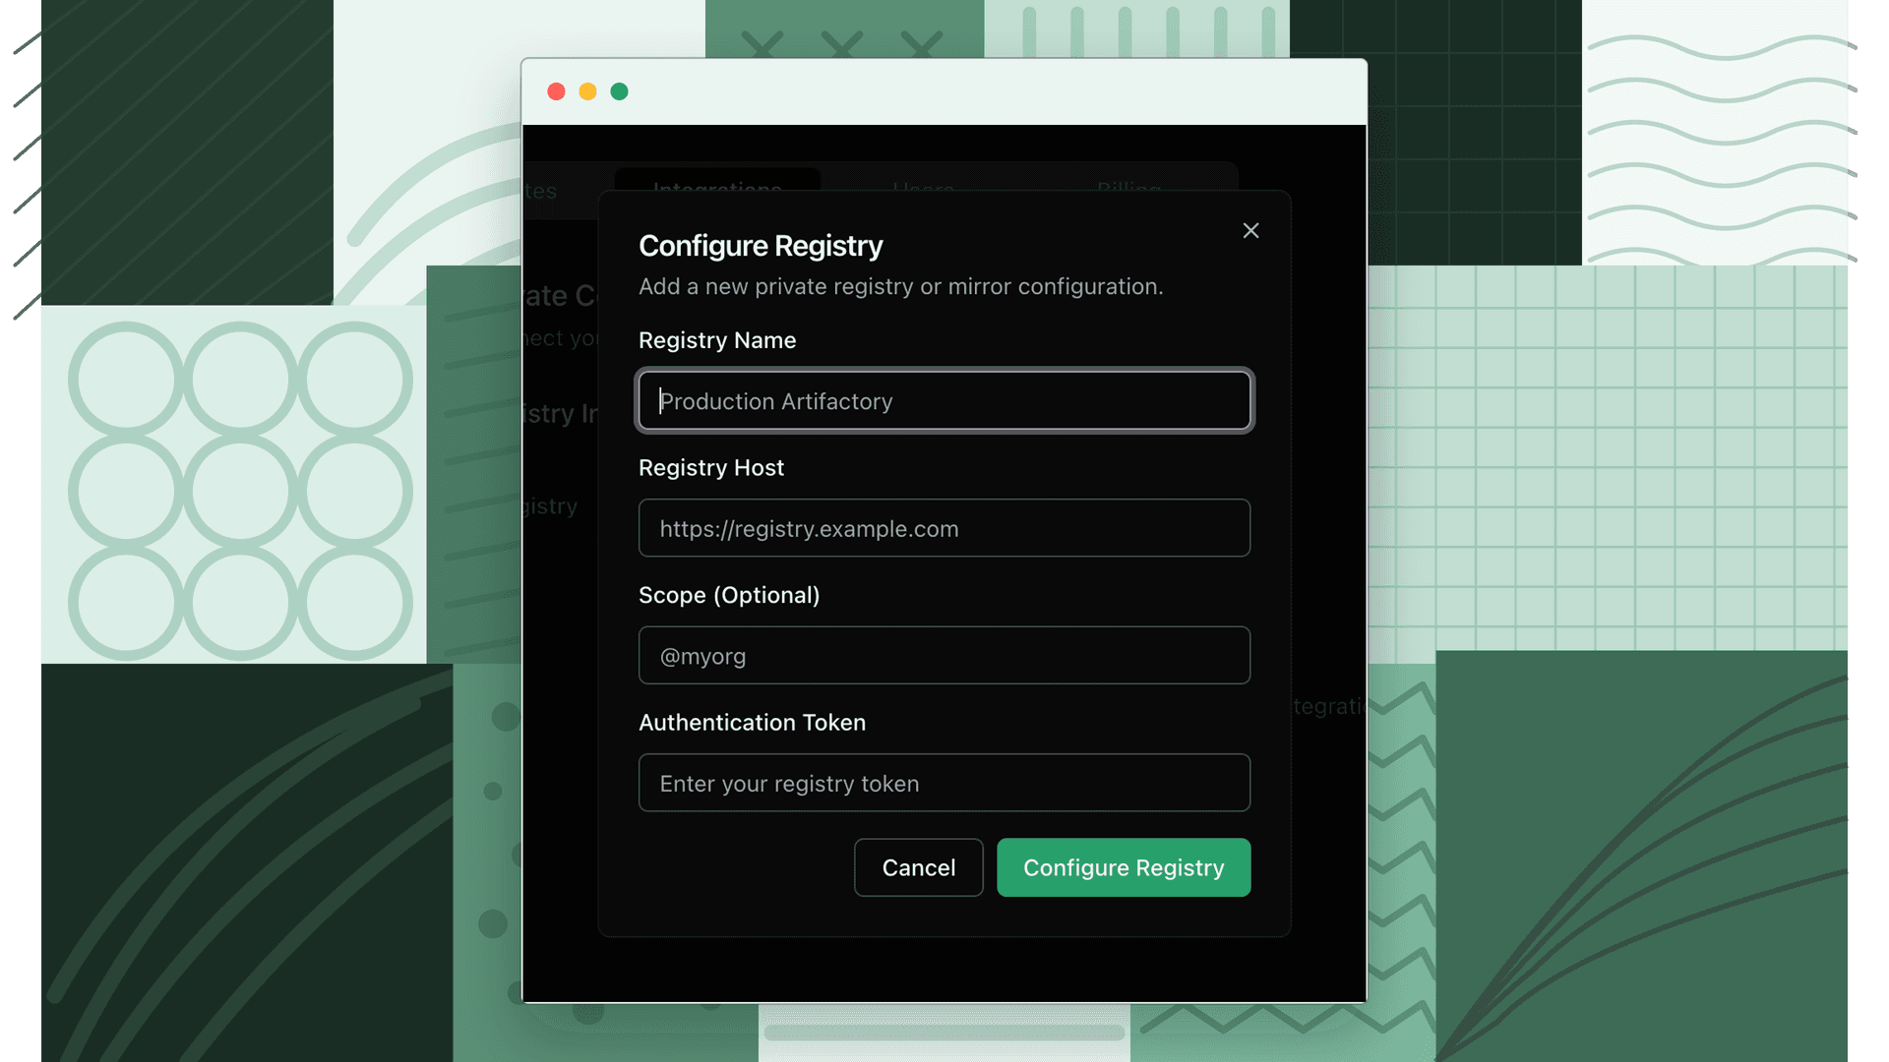The width and height of the screenshot is (1889, 1062).
Task: Click the red window close dot
Action: pyautogui.click(x=556, y=91)
